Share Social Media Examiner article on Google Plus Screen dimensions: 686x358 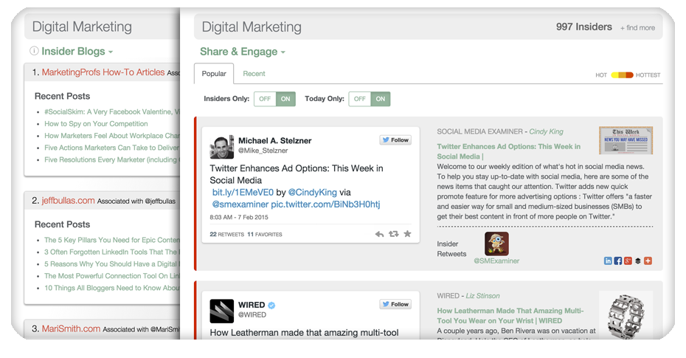(x=628, y=261)
